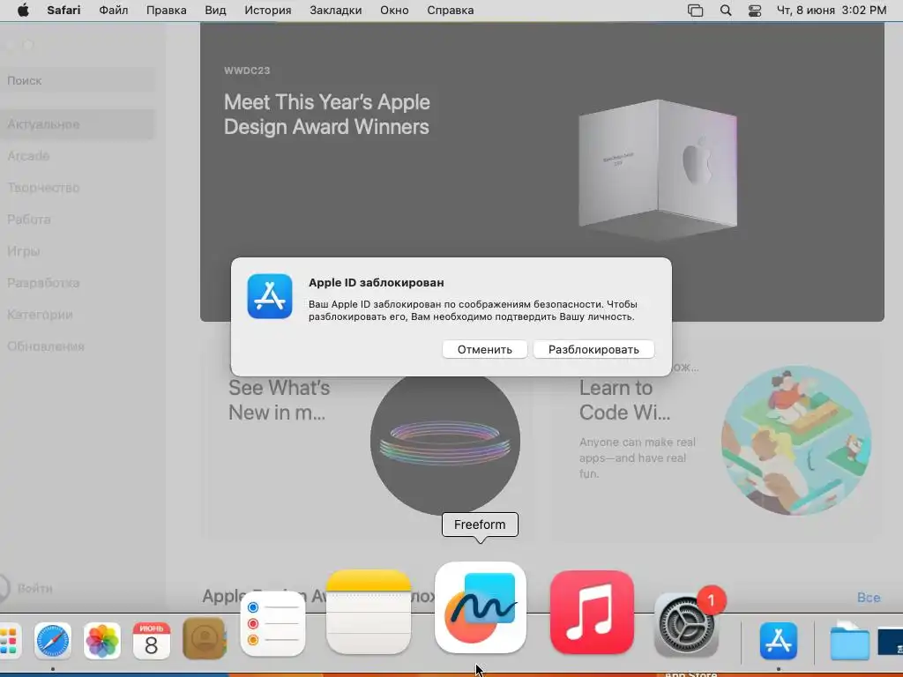This screenshot has width=903, height=677.
Task: Open Reminders from the Dock
Action: click(272, 624)
